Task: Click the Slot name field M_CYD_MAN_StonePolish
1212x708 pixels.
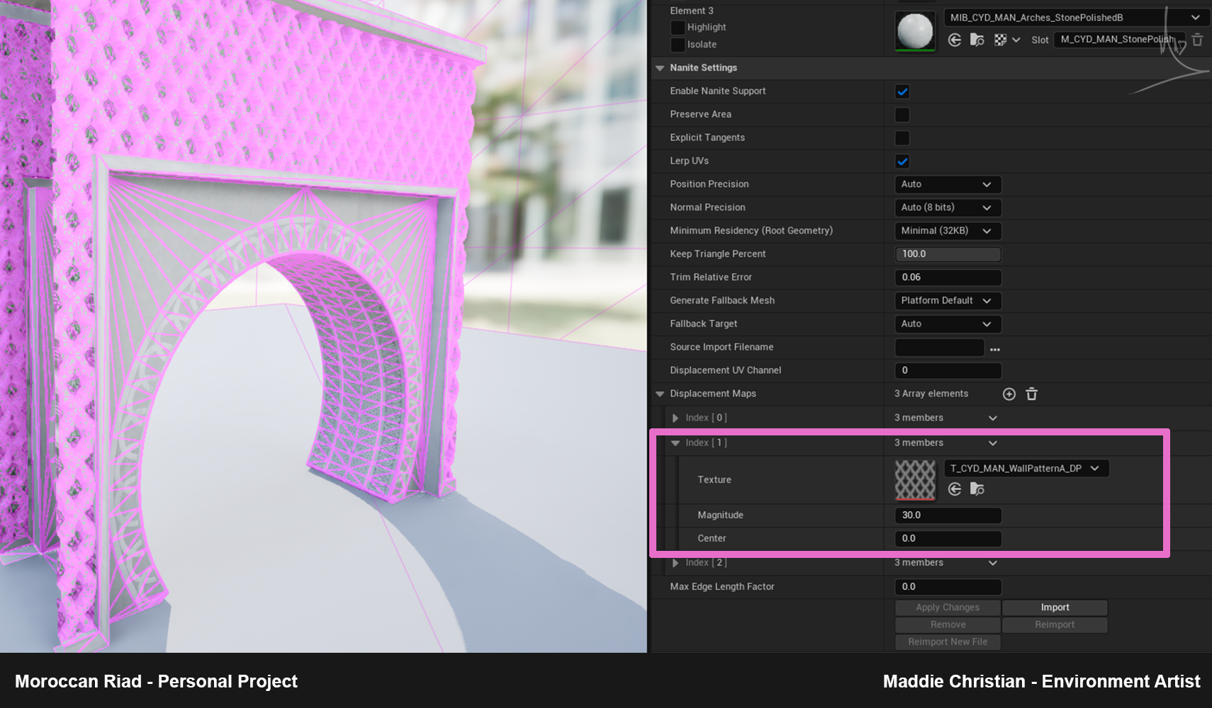Action: click(x=1119, y=40)
